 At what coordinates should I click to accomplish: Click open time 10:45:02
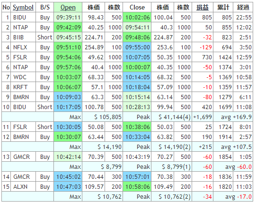click(68, 177)
